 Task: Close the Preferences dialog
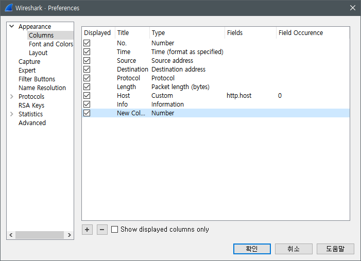352,8
